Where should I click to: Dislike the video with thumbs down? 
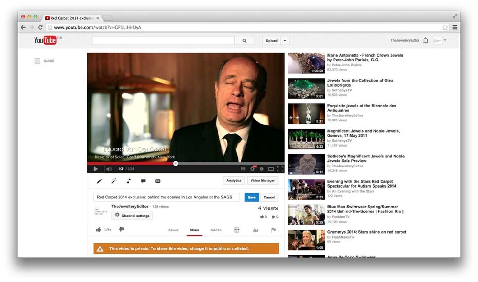coord(122,229)
